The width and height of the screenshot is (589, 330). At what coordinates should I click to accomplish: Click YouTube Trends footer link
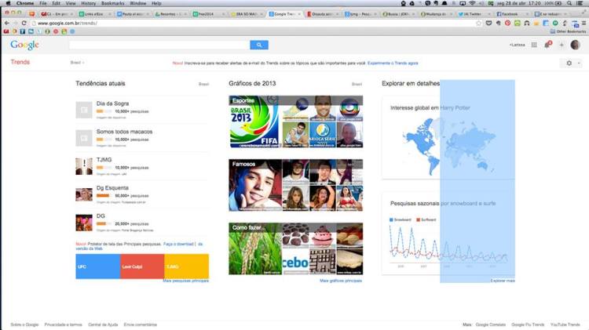[x=565, y=325]
